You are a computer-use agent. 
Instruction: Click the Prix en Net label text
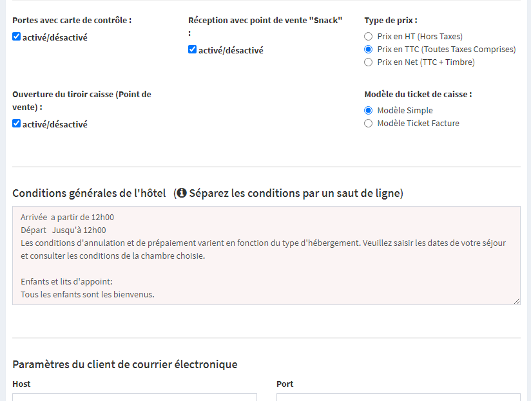pyautogui.click(x=426, y=62)
